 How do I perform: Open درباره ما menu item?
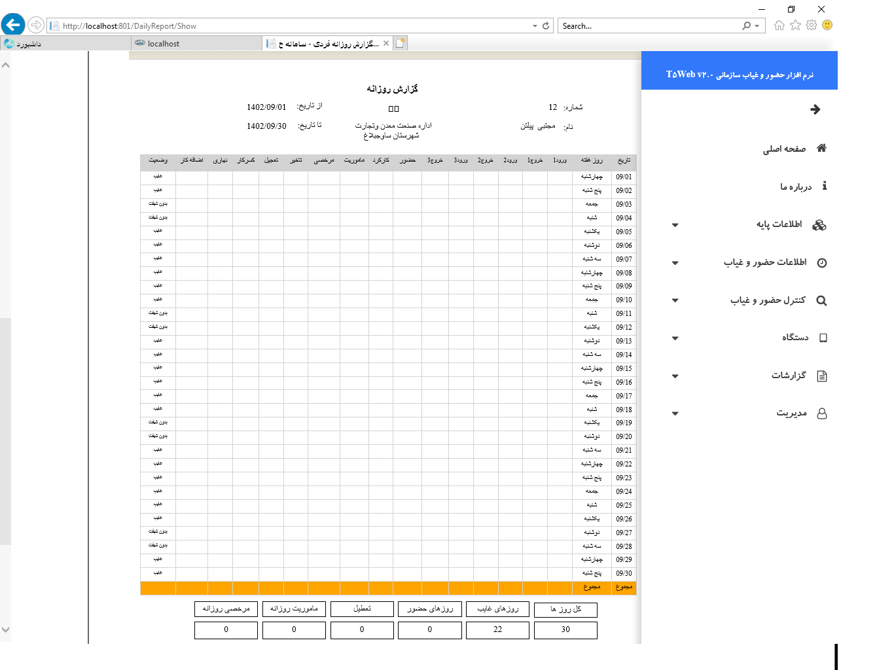(796, 186)
